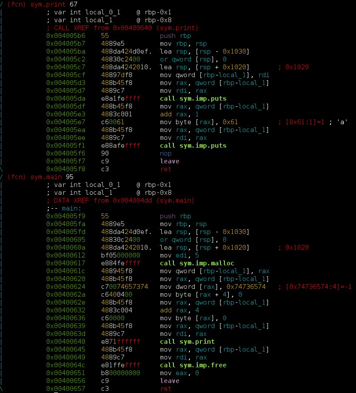Select the sym.print function header
This screenshot has width=356, height=393.
[x=42, y=4]
